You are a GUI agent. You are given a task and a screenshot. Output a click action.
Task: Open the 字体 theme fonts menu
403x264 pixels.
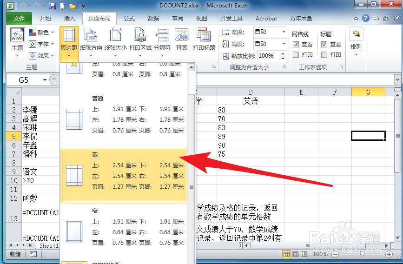pos(41,44)
